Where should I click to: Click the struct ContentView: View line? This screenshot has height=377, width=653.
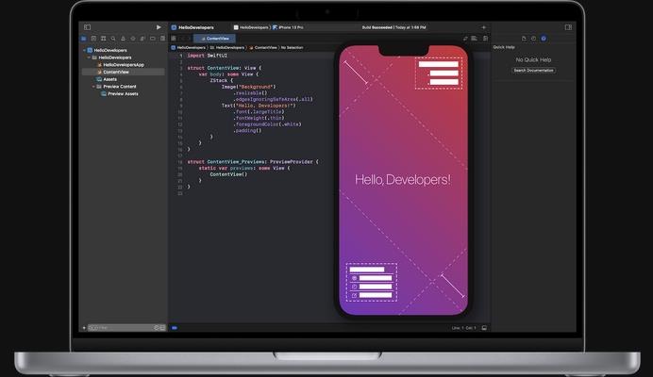[225, 68]
